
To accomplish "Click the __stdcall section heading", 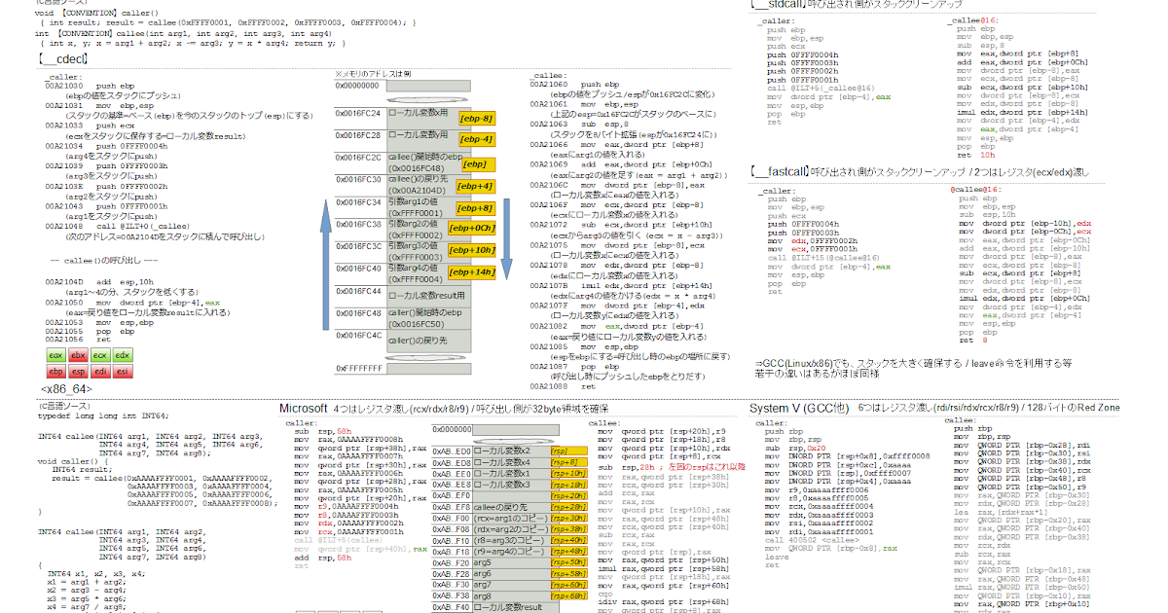I will coord(781,5).
